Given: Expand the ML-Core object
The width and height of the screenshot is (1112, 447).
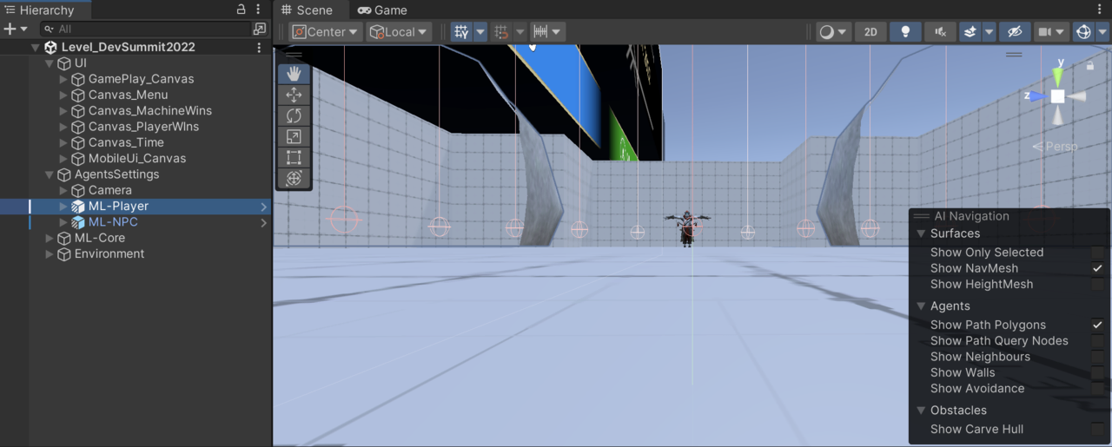Looking at the screenshot, I should (49, 238).
